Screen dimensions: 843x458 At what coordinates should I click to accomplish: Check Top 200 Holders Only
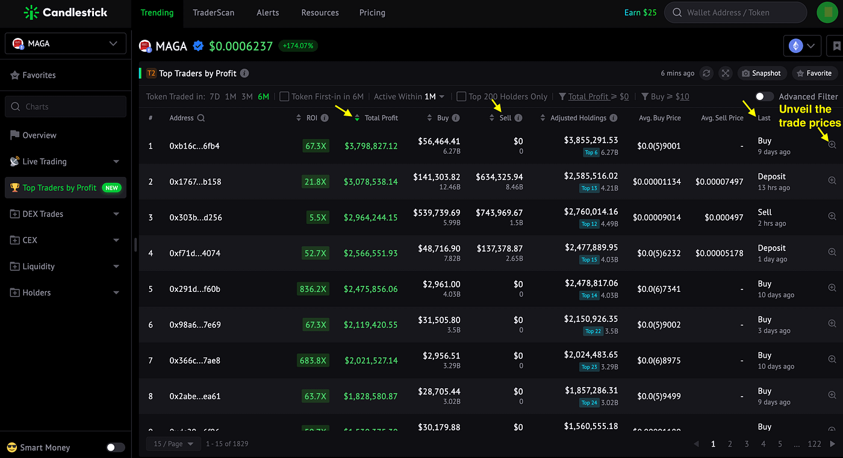[x=461, y=96]
